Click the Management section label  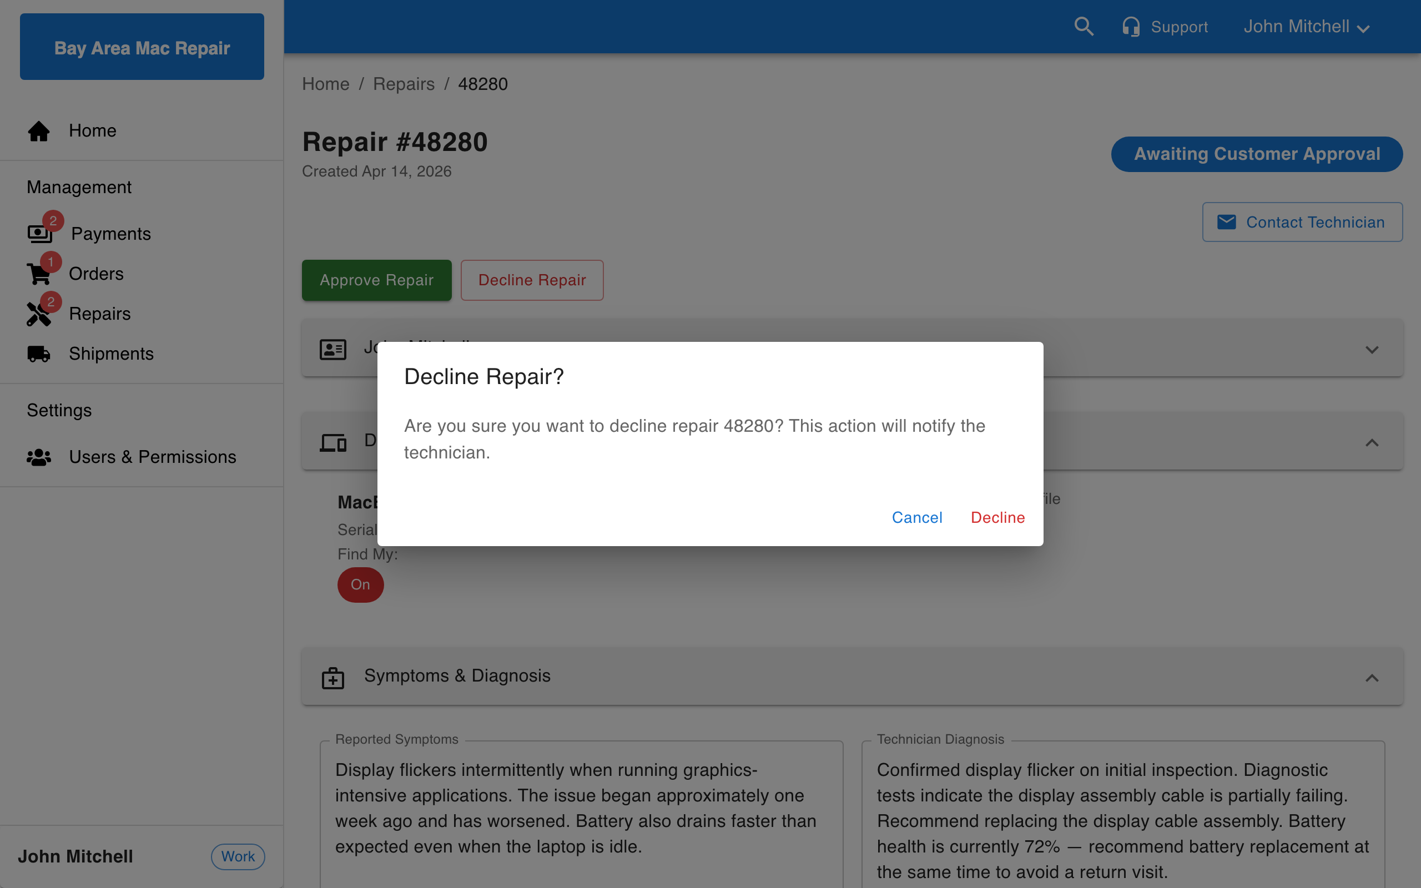tap(79, 187)
